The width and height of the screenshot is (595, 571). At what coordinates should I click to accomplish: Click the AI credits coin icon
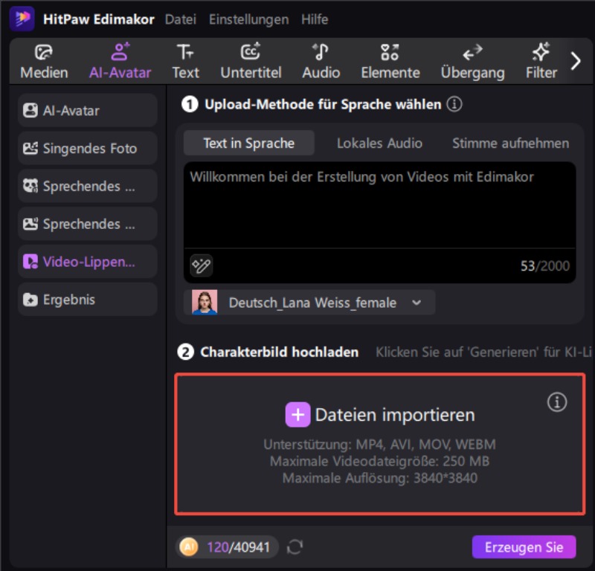[x=189, y=546]
